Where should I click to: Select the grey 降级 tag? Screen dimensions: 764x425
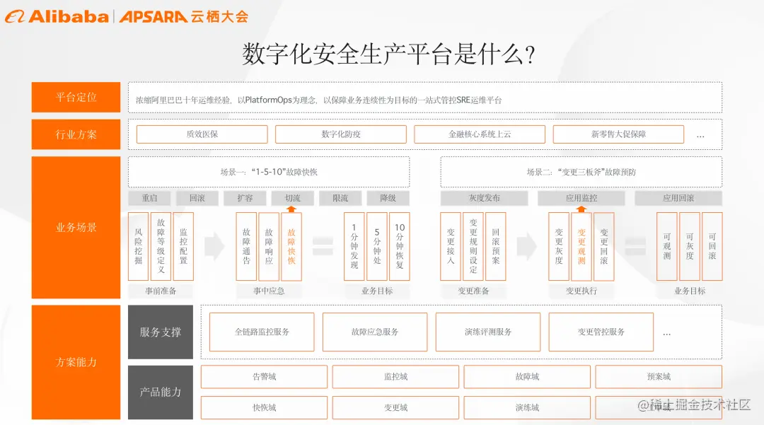388,198
